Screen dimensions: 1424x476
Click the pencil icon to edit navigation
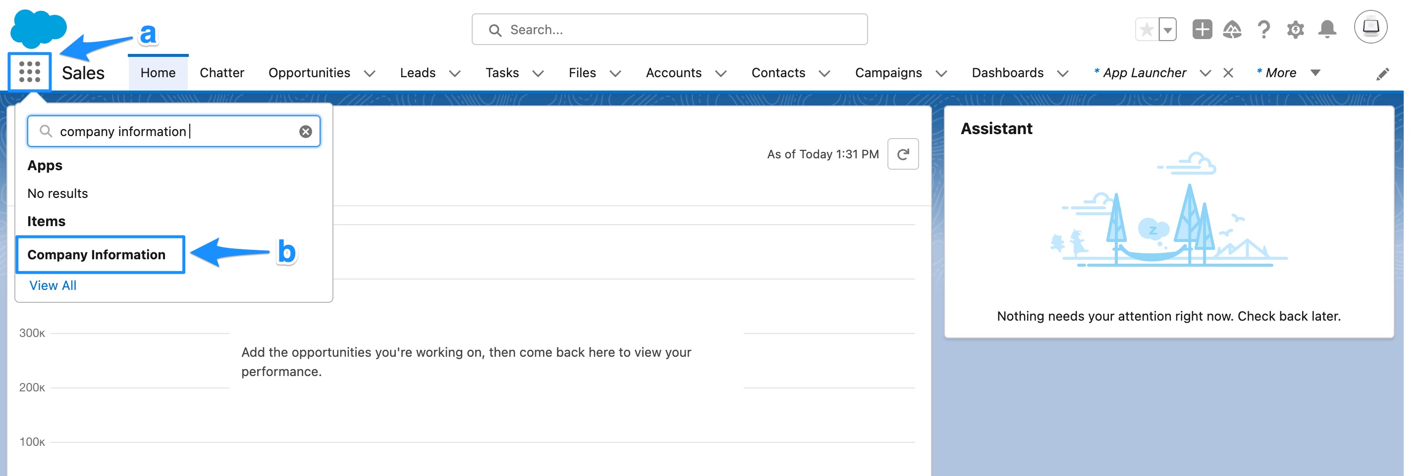point(1383,74)
